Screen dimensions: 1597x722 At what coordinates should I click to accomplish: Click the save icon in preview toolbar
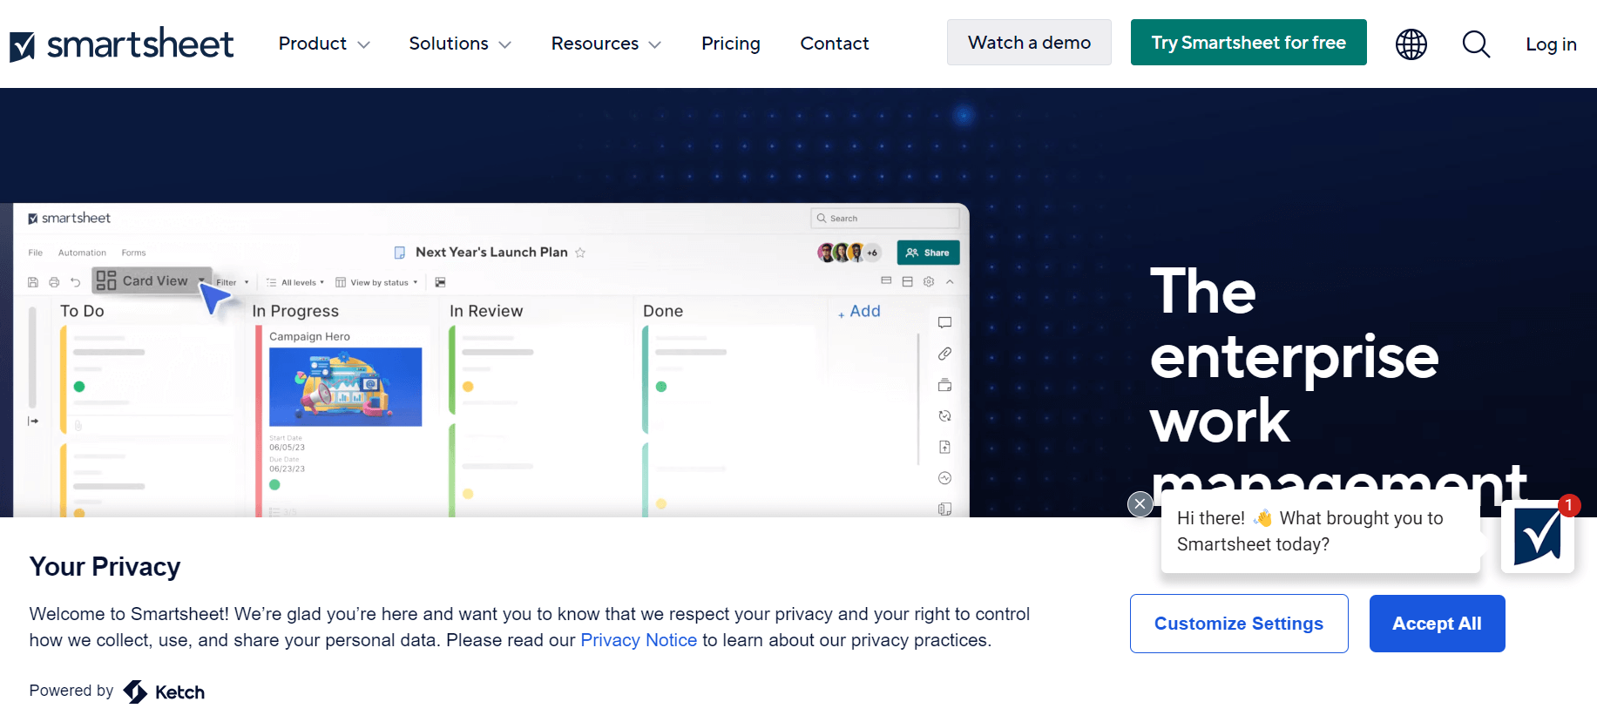[x=33, y=282]
